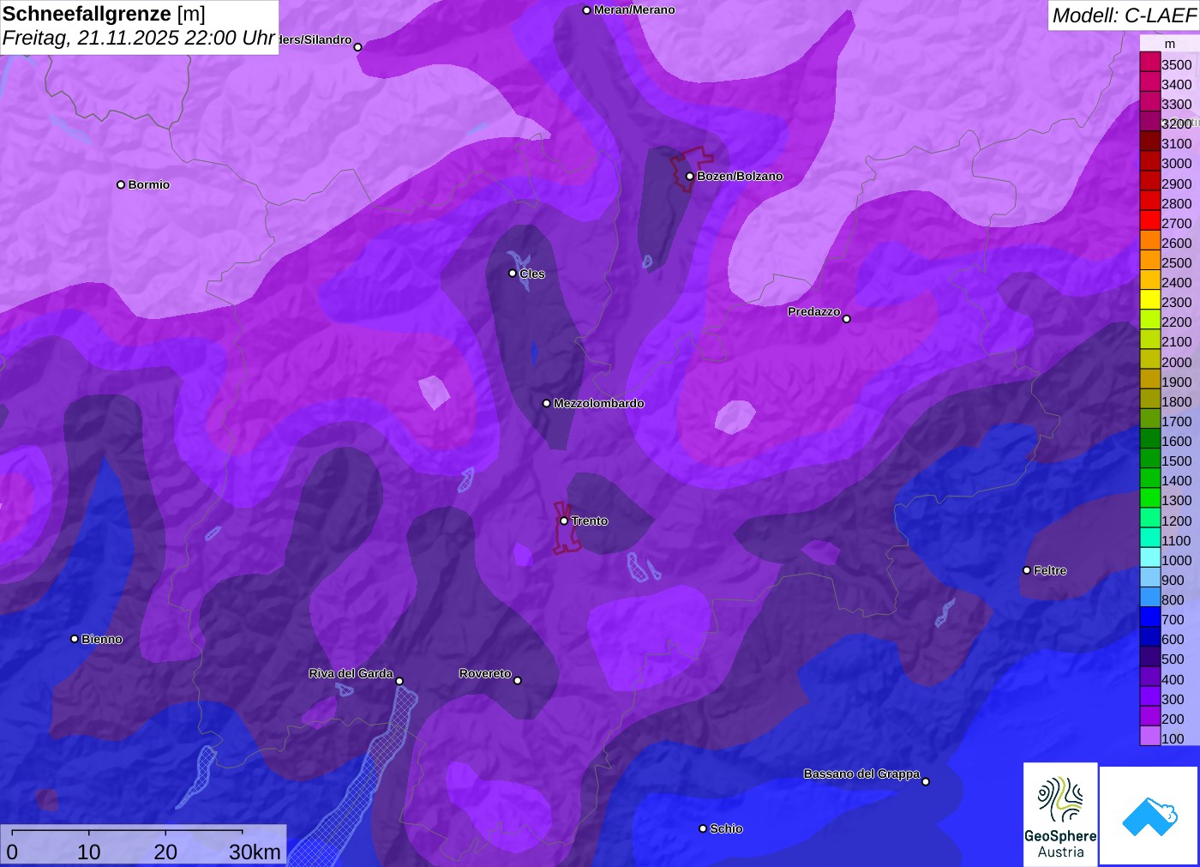Click the 2000 legend value
Image resolution: width=1200 pixels, height=867 pixels.
1176,362
